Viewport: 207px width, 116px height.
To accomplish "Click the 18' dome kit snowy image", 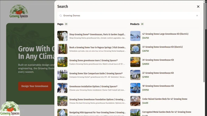I will (x=135, y=88).
